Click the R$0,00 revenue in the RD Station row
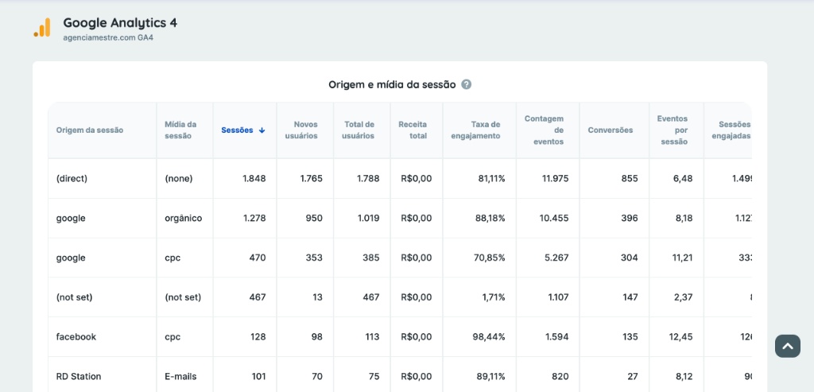Image resolution: width=814 pixels, height=392 pixels. click(x=417, y=376)
